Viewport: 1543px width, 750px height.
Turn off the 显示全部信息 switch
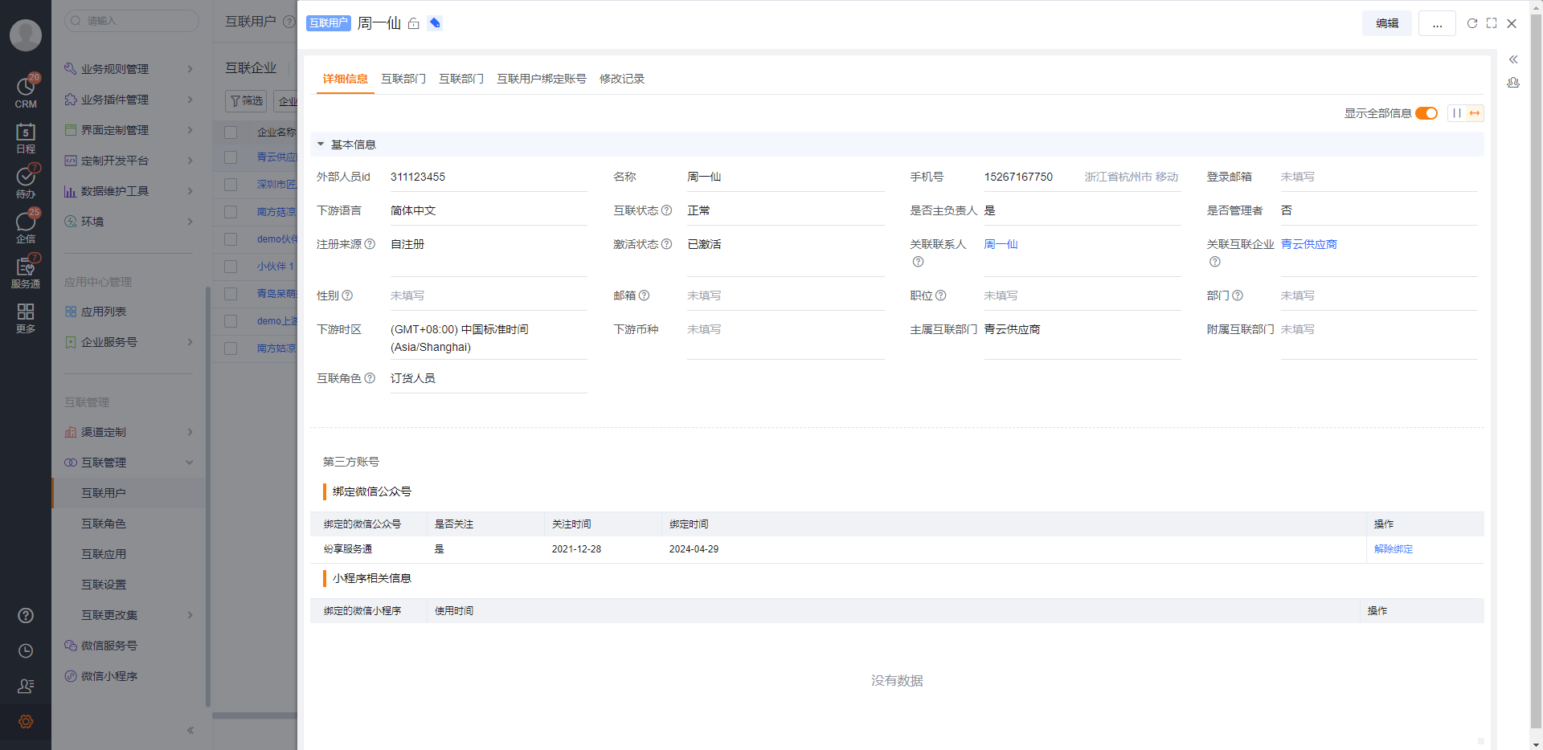1426,113
